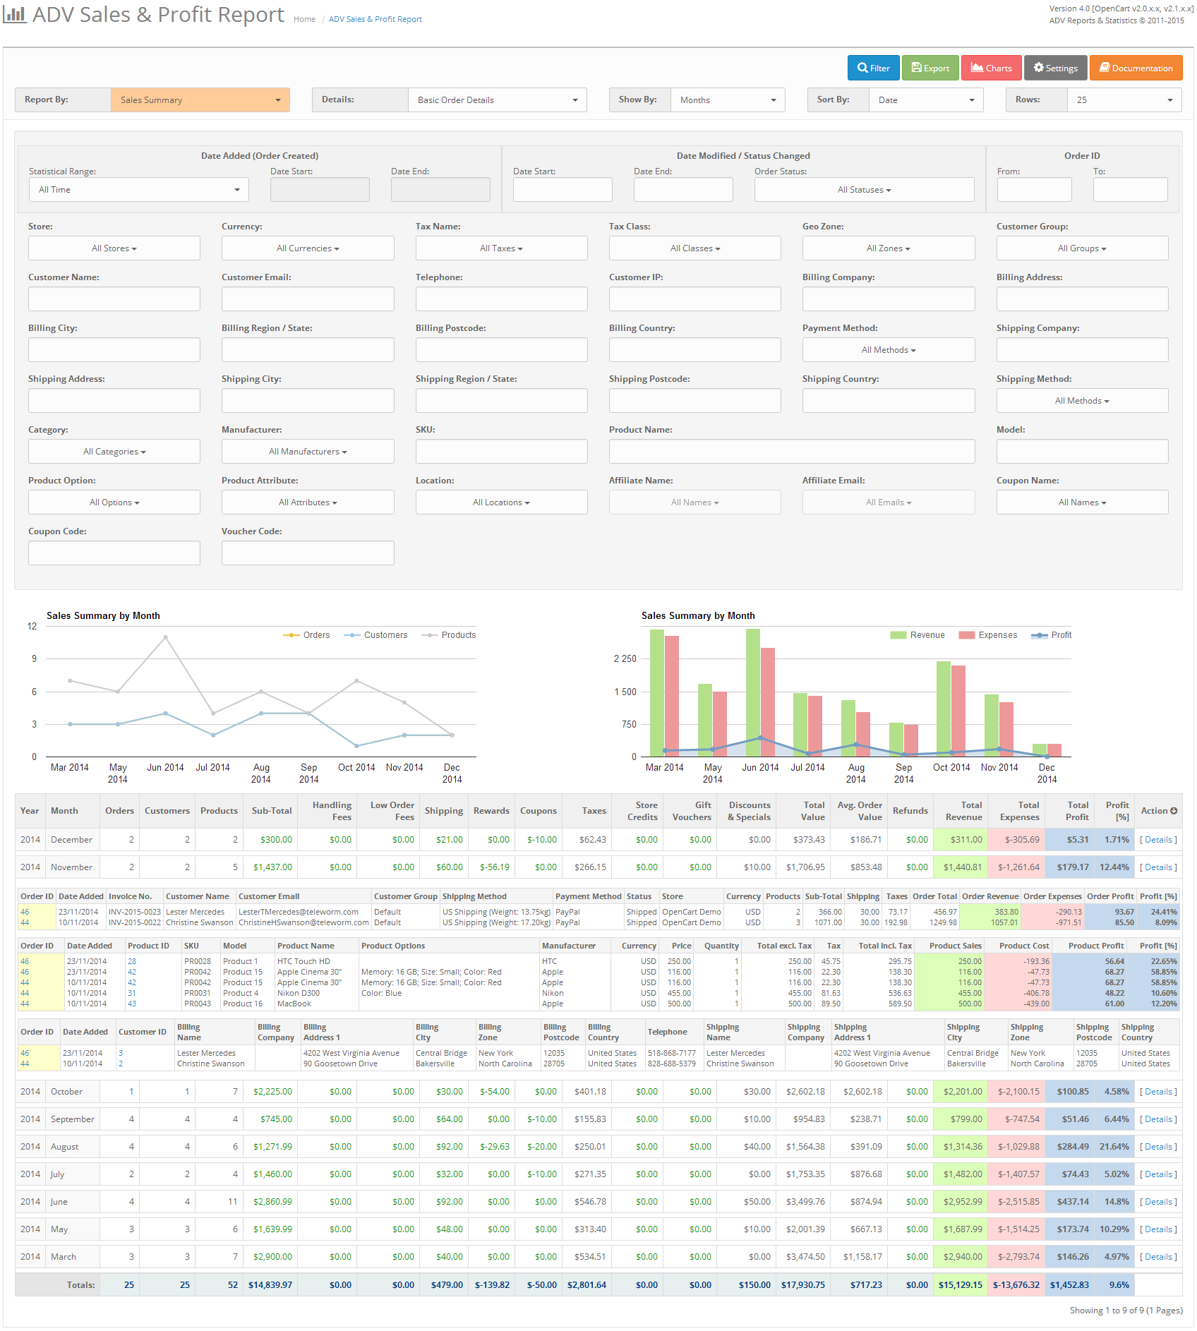1197x1331 pixels.
Task: Expand Shipping Method All Methods selector
Action: (1082, 400)
